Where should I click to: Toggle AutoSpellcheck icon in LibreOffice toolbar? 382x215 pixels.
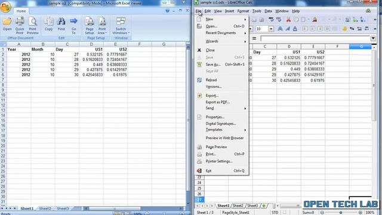tap(279, 20)
